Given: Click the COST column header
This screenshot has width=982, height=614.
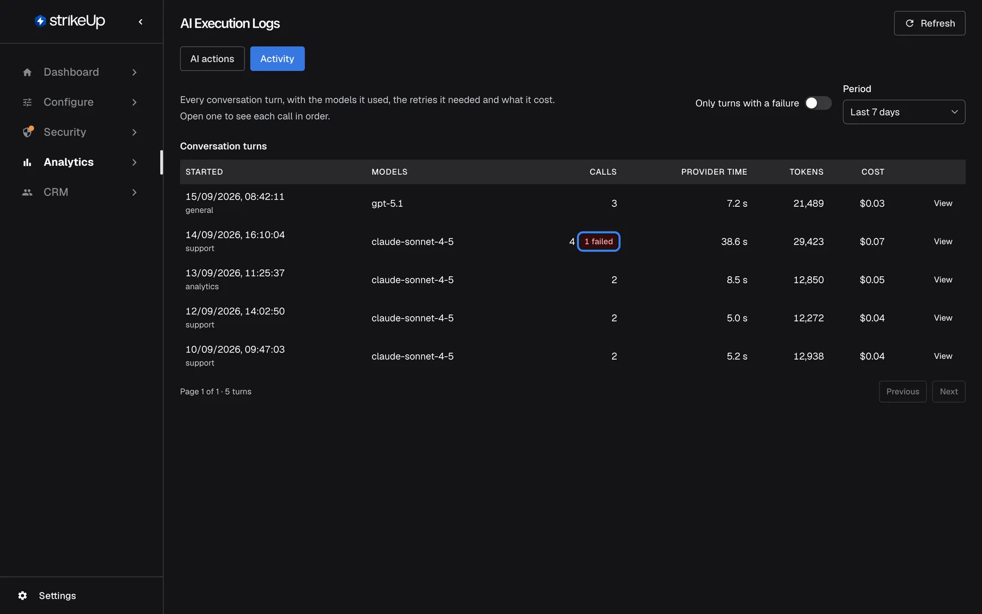Looking at the screenshot, I should (872, 172).
